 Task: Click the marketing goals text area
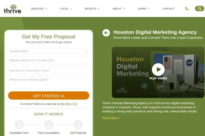pyautogui.click(x=49, y=83)
